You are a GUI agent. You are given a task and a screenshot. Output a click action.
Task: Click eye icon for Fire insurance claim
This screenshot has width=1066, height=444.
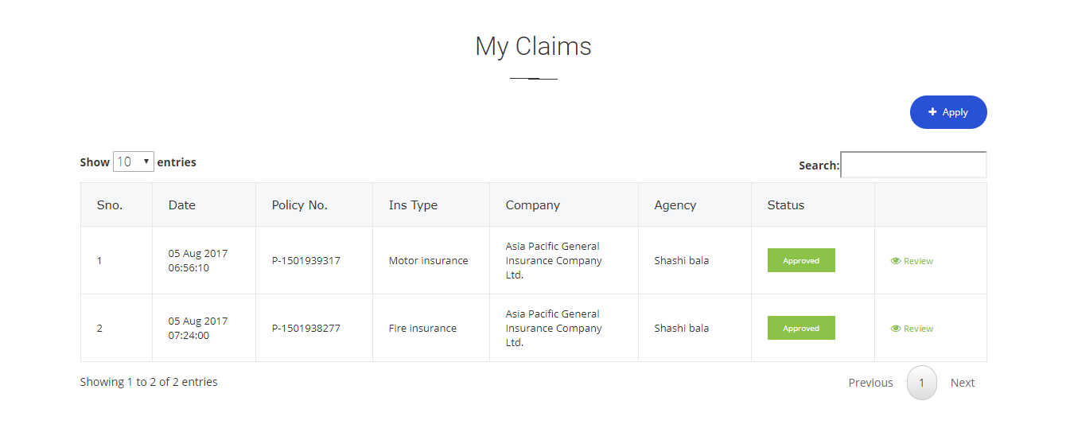(x=896, y=329)
